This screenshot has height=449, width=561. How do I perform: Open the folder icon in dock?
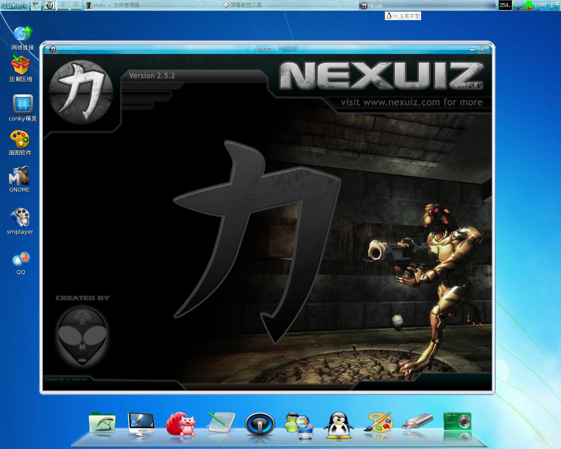102,423
